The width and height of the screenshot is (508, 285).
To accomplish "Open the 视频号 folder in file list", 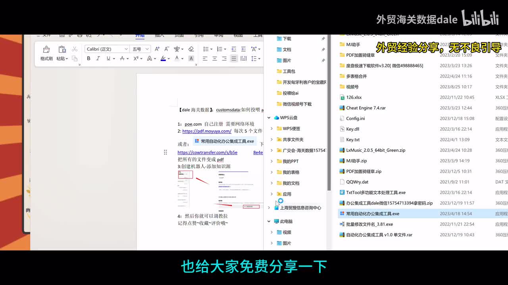I will click(x=352, y=87).
